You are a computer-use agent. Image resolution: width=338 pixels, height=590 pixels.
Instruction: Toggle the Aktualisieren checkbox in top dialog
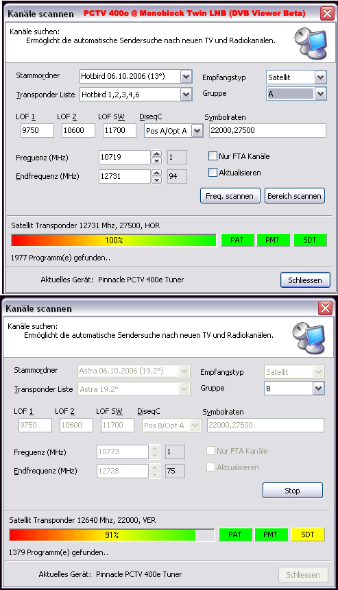click(x=213, y=173)
